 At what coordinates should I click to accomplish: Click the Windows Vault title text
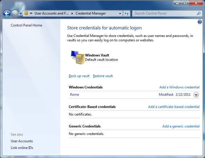pyautogui.click(x=97, y=55)
